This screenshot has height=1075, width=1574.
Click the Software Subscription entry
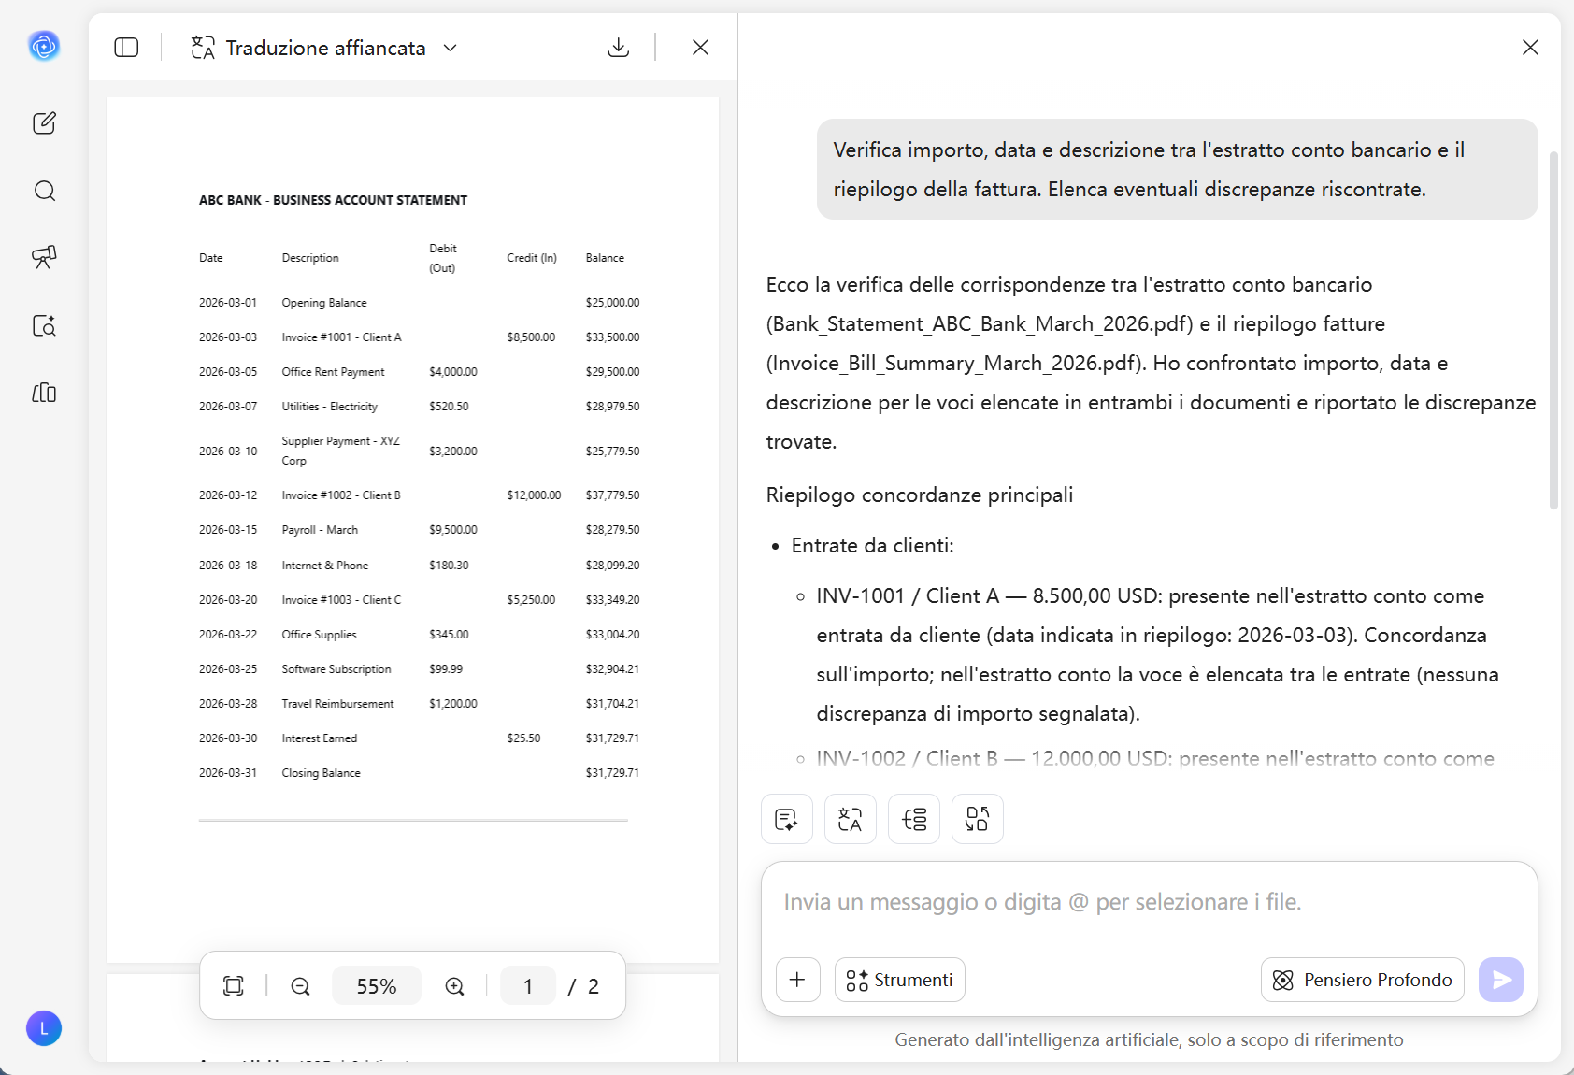point(336,669)
